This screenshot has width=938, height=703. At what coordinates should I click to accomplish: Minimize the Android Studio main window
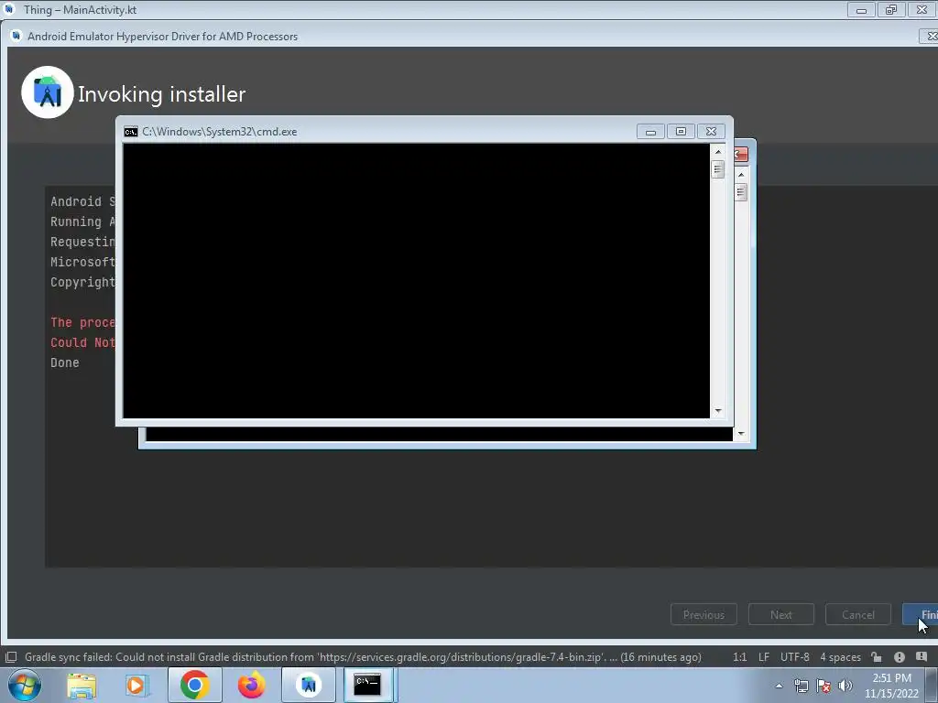pyautogui.click(x=861, y=9)
